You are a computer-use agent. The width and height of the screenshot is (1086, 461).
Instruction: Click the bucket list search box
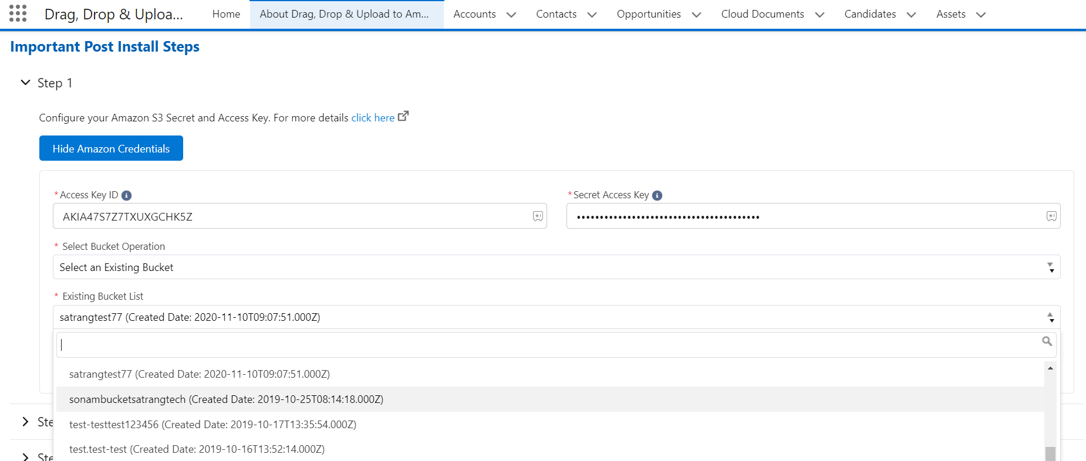point(556,345)
